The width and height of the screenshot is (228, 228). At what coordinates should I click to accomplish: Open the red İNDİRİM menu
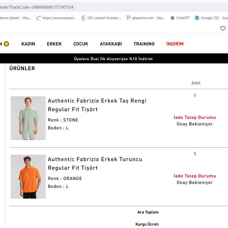pos(175,44)
